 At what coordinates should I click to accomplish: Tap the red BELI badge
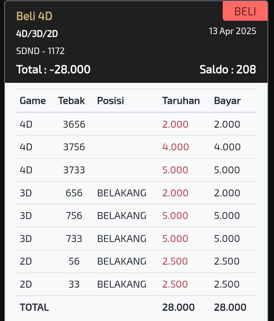[x=245, y=11]
